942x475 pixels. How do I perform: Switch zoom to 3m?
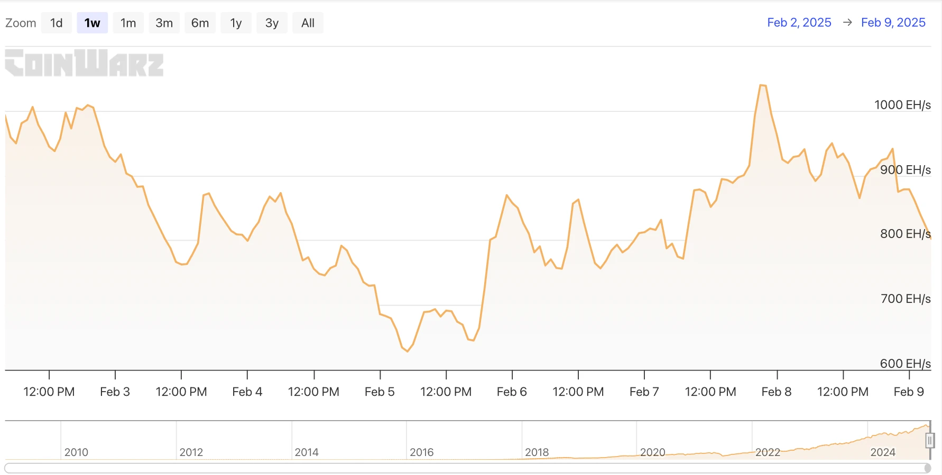[x=164, y=23]
